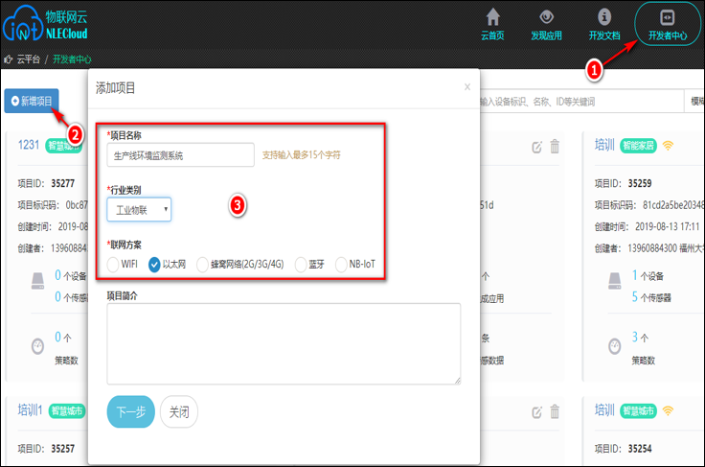Click the 关闭 button
This screenshot has width=705, height=467.
(x=179, y=411)
